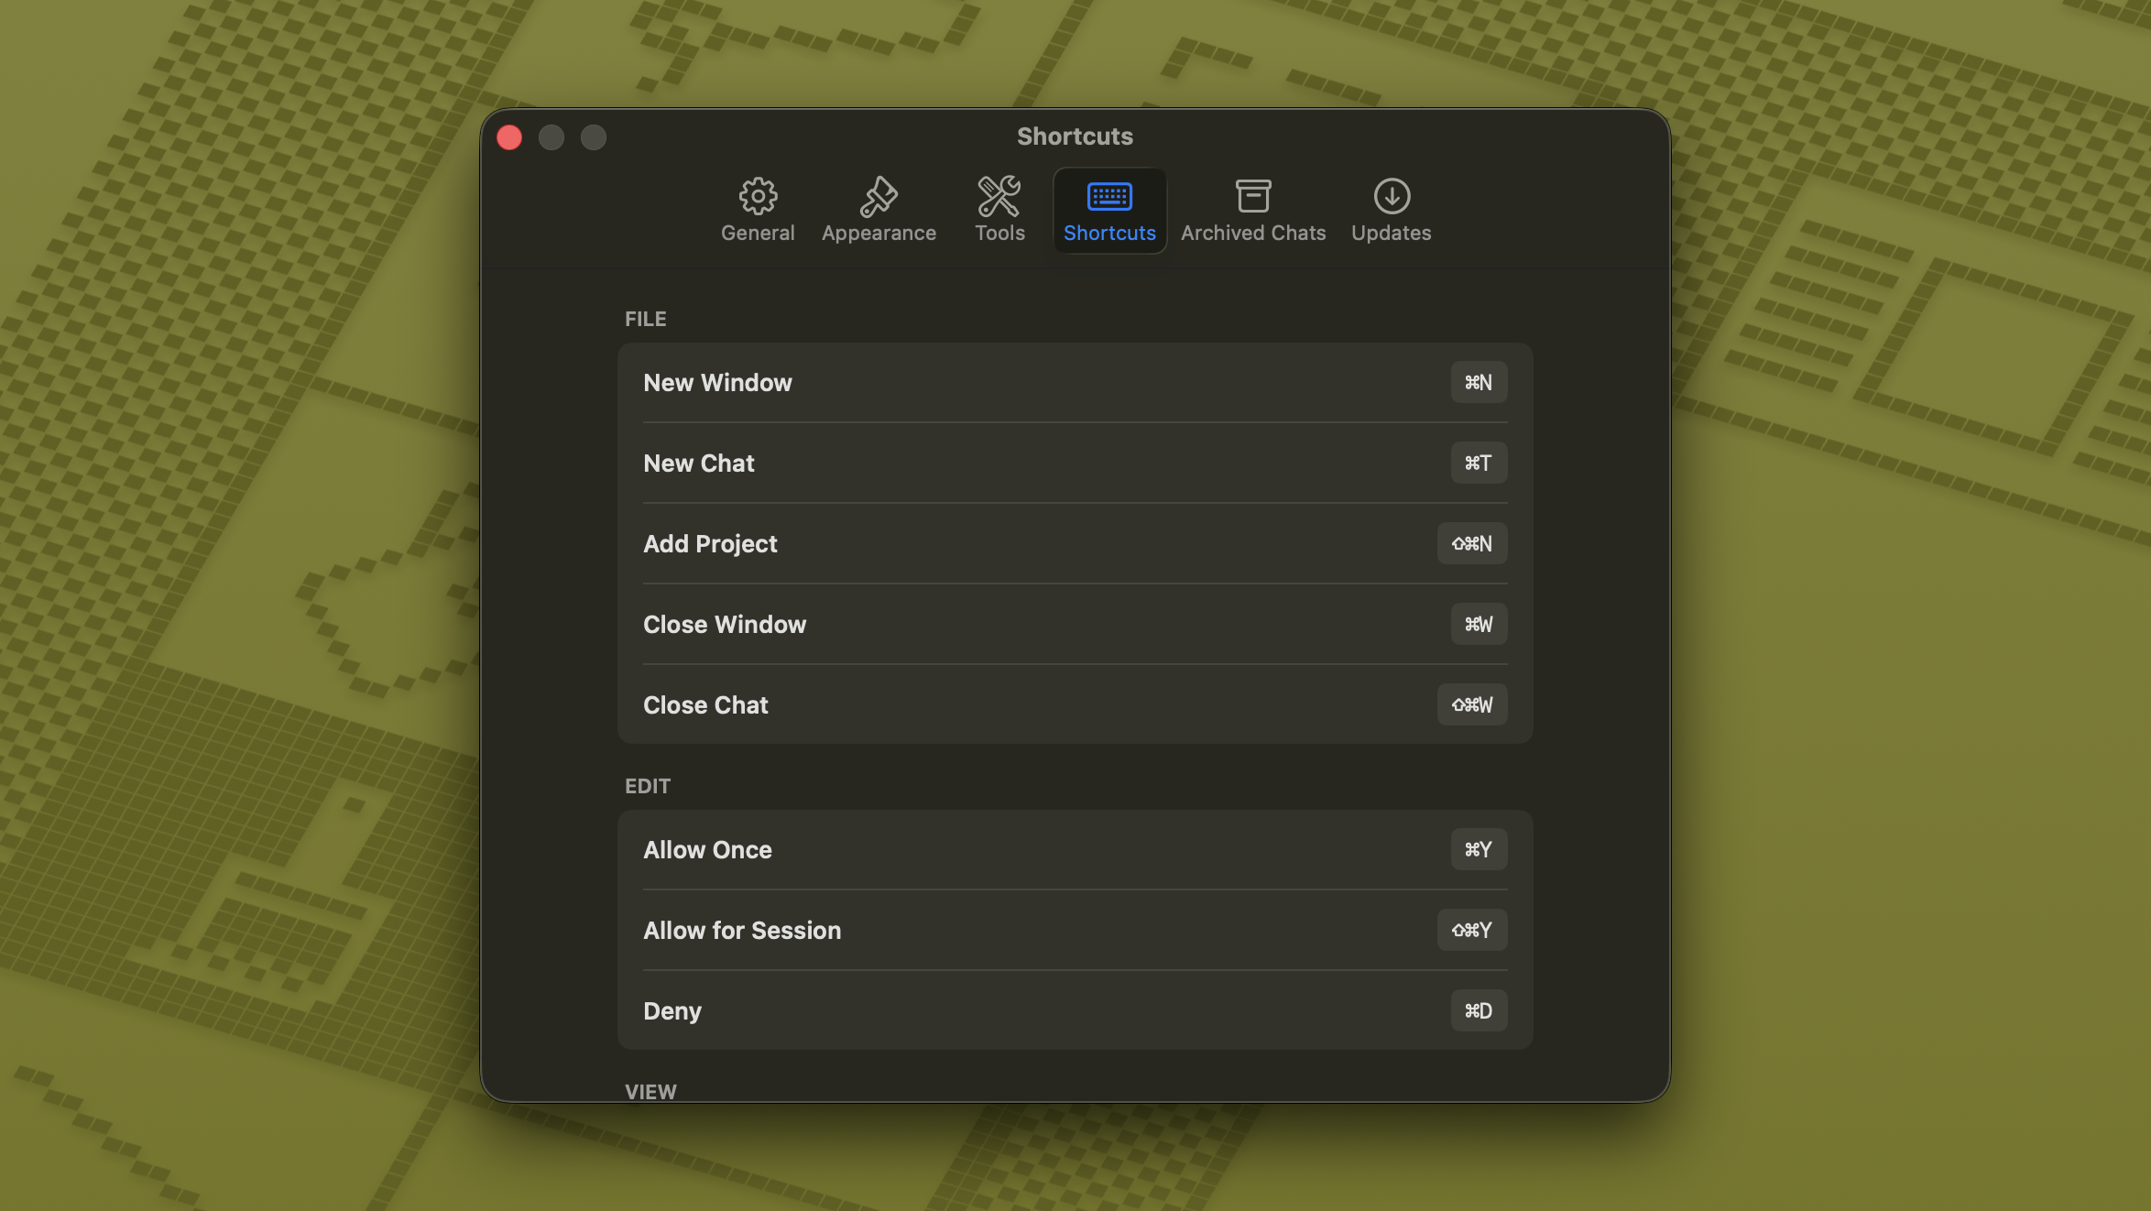Select the New Chat shortcut row
The width and height of the screenshot is (2151, 1211).
(x=1008, y=463)
